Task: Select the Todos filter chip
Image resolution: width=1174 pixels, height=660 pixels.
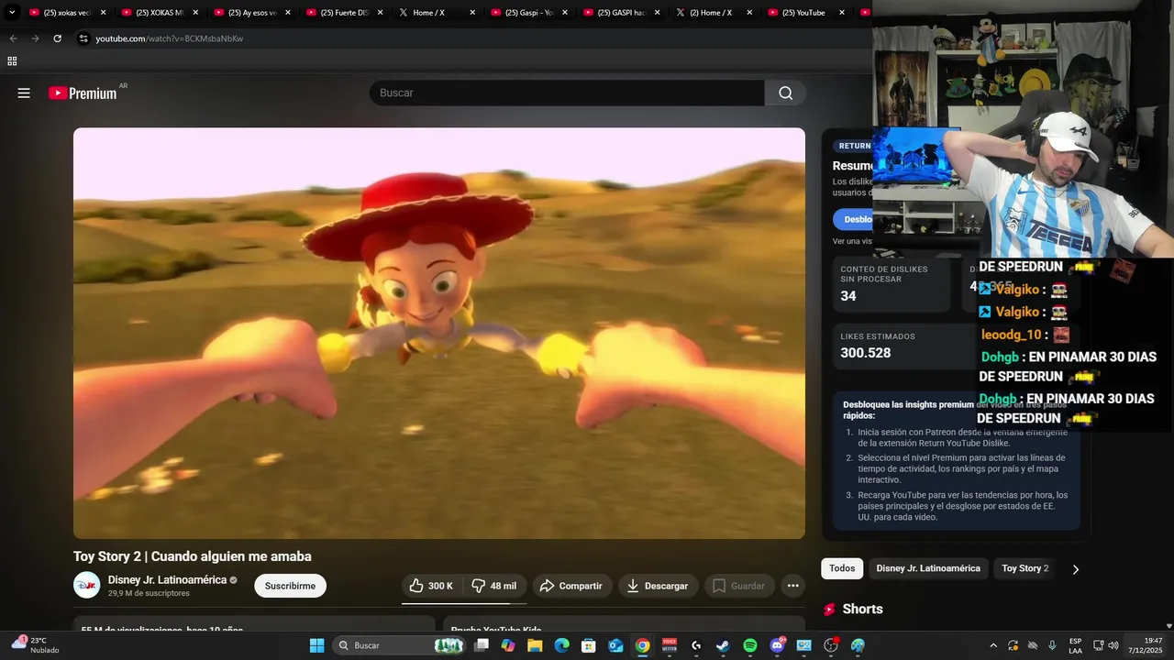Action: 842,568
